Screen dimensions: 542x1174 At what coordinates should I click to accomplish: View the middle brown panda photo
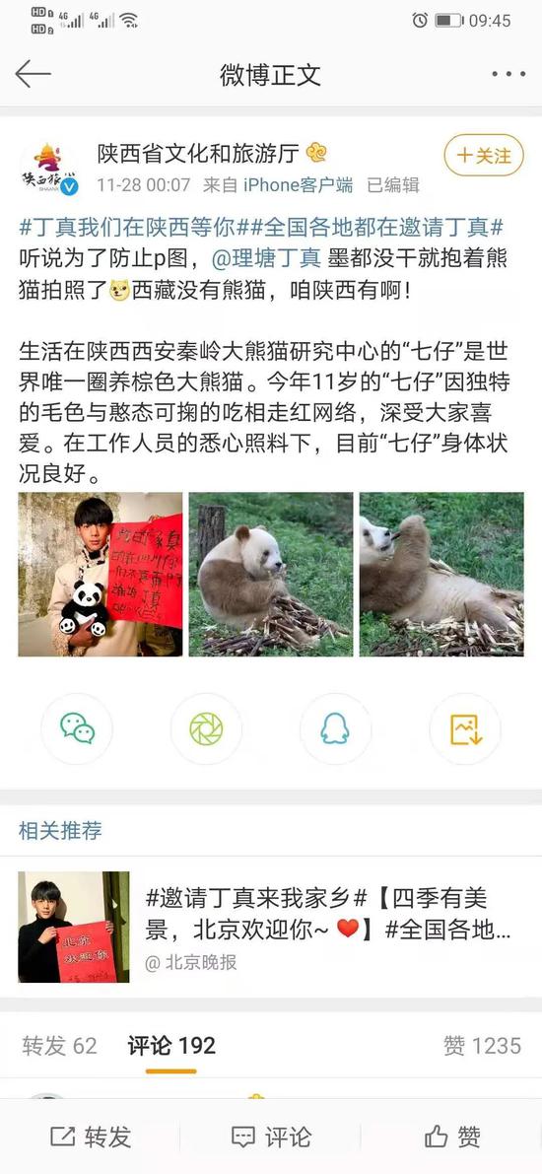(x=270, y=575)
